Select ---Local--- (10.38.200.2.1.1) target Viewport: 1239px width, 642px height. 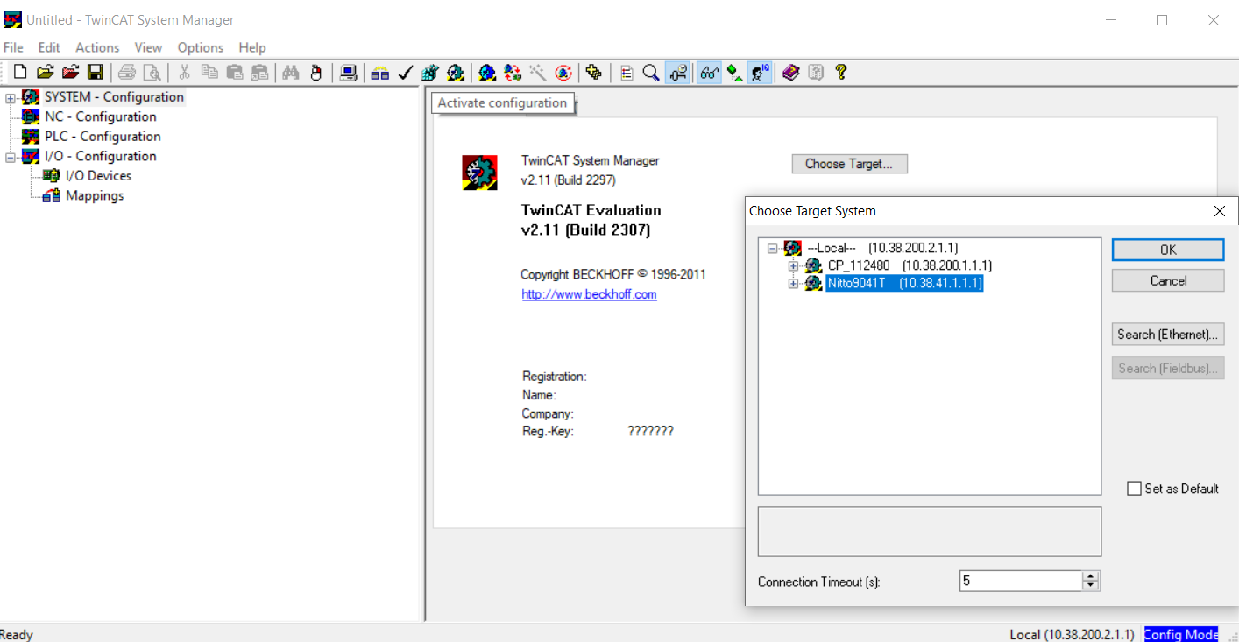(x=882, y=249)
